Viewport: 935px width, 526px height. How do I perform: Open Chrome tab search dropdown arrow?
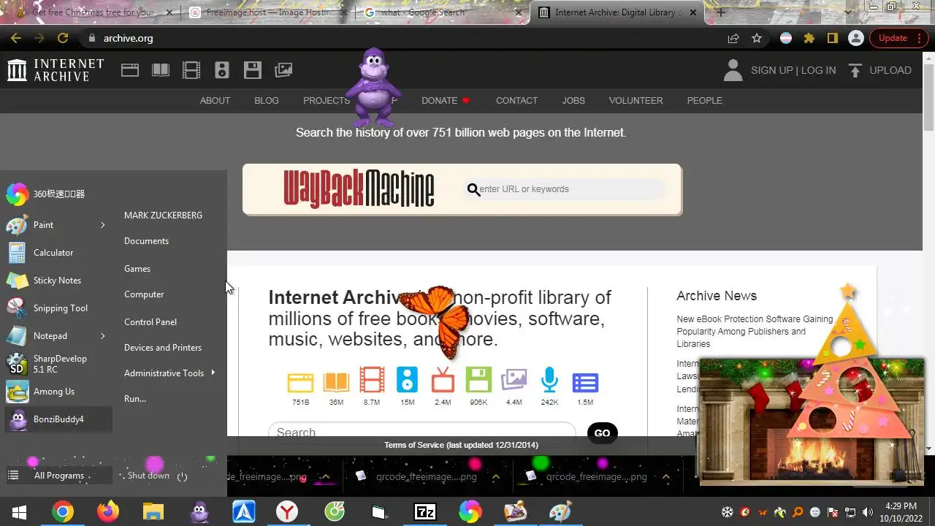848,12
